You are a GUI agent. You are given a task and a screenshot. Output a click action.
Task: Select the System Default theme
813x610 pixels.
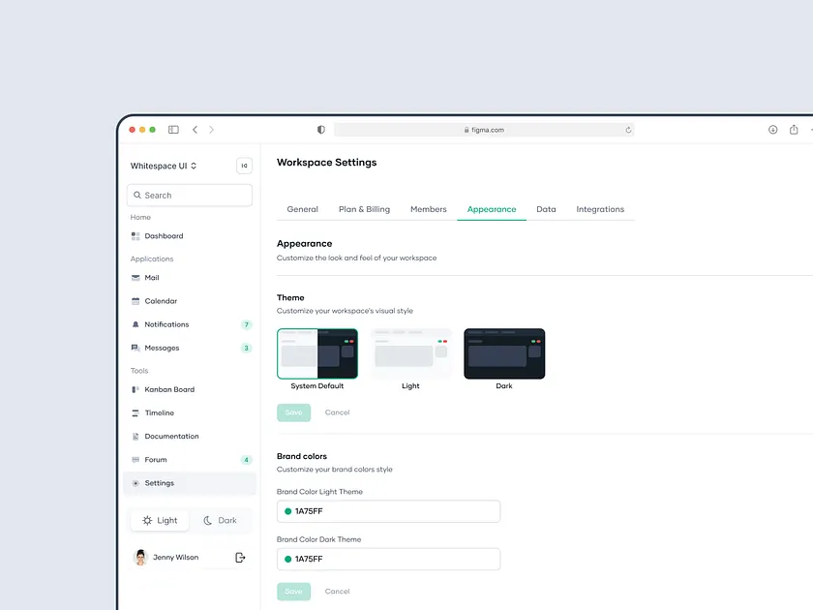[x=317, y=353]
